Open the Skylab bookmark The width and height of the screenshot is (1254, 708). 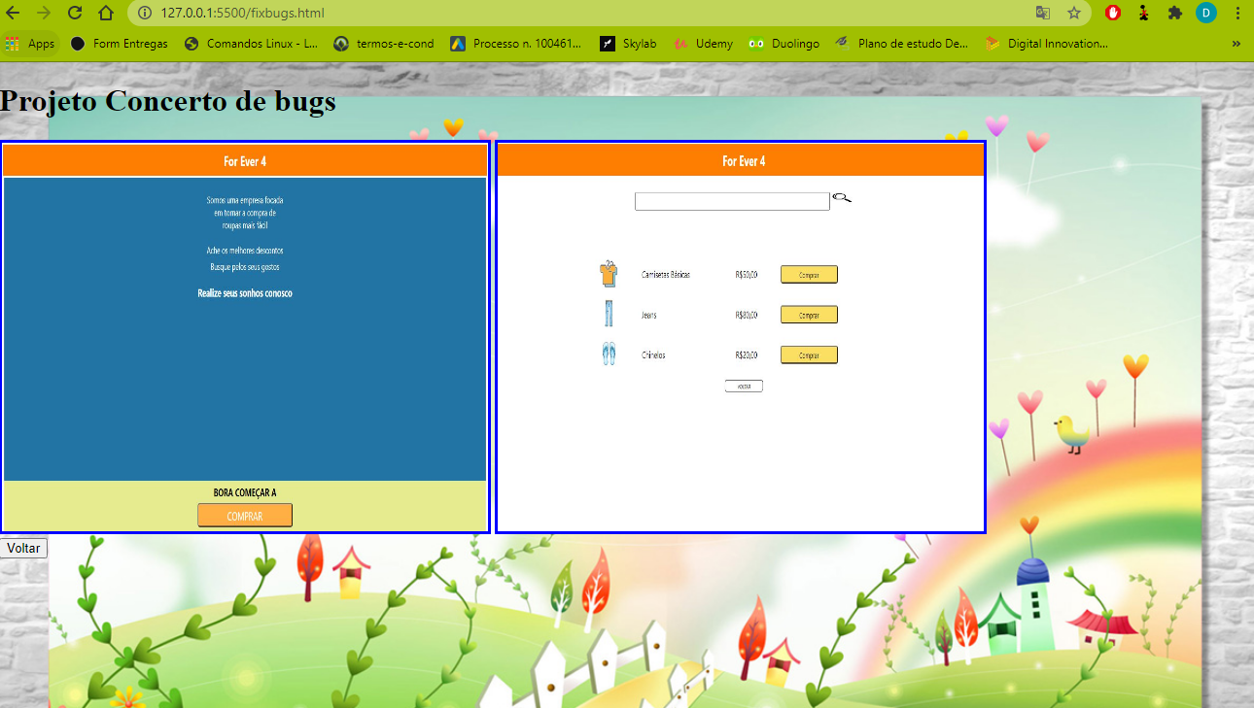[x=628, y=44]
